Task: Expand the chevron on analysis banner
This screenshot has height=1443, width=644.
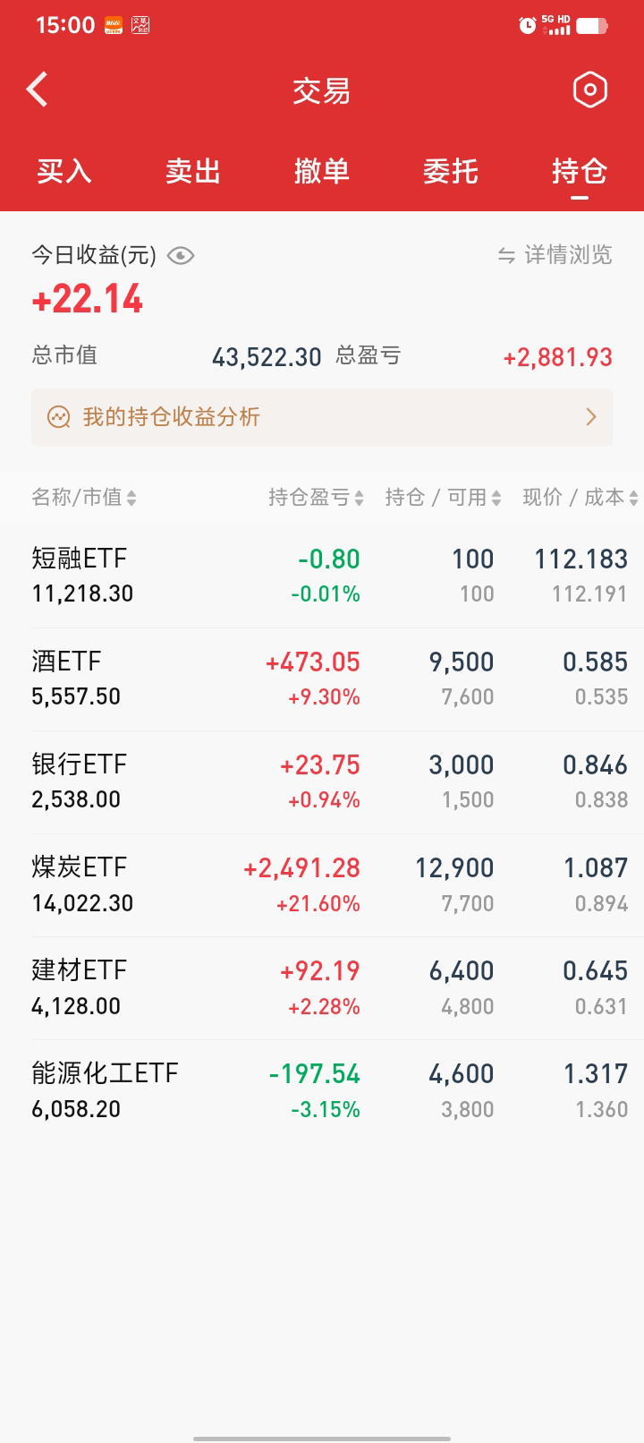Action: click(x=590, y=417)
